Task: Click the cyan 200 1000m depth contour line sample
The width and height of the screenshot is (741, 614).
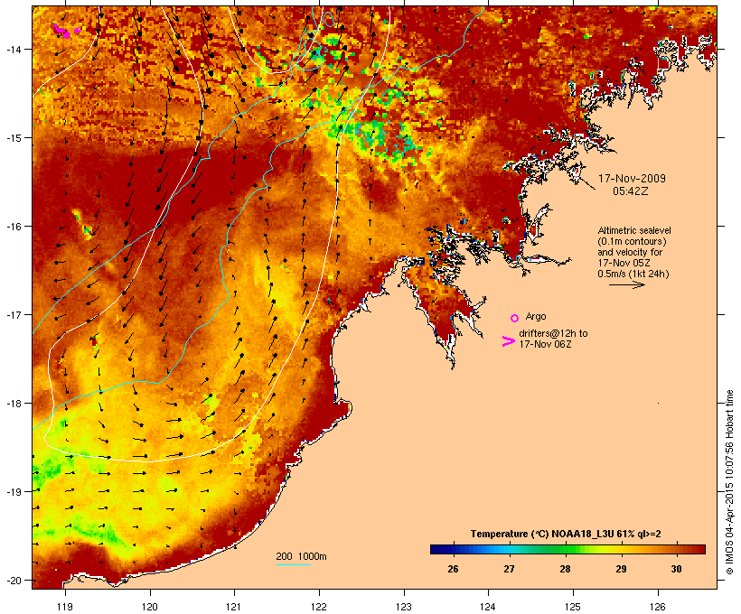Action: 293,564
